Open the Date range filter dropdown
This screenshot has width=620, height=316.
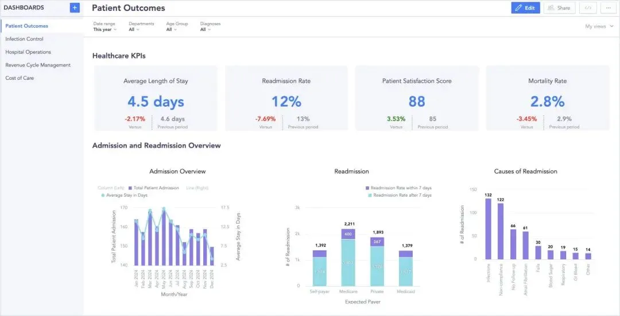click(x=105, y=27)
